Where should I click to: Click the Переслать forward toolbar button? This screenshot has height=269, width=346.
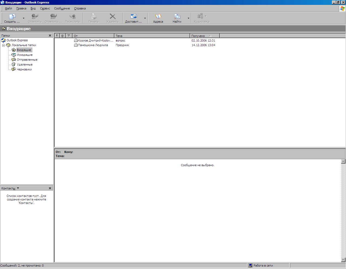pyautogui.click(x=72, y=18)
